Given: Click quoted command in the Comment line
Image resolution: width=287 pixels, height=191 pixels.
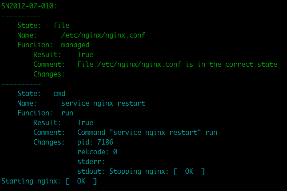Looking at the screenshot, I should 155,133.
